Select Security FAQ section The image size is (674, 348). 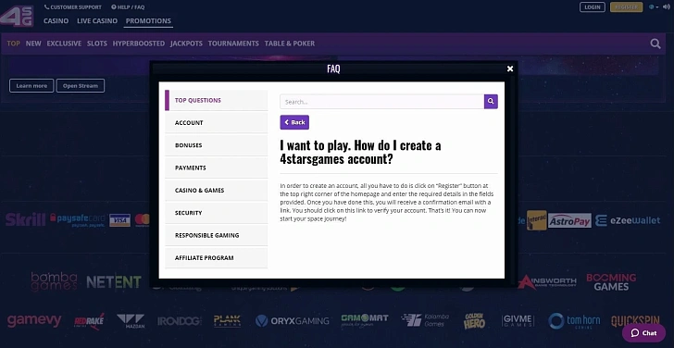point(217,213)
